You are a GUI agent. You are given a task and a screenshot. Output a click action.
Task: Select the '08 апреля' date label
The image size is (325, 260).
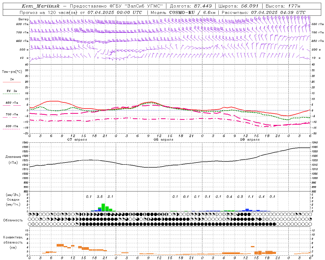tap(163, 140)
